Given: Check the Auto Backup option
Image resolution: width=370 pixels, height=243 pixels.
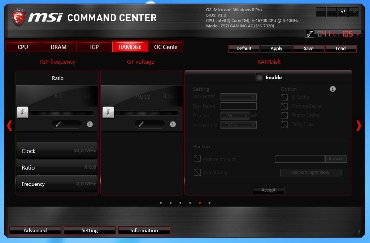Looking at the screenshot, I should pyautogui.click(x=197, y=172).
